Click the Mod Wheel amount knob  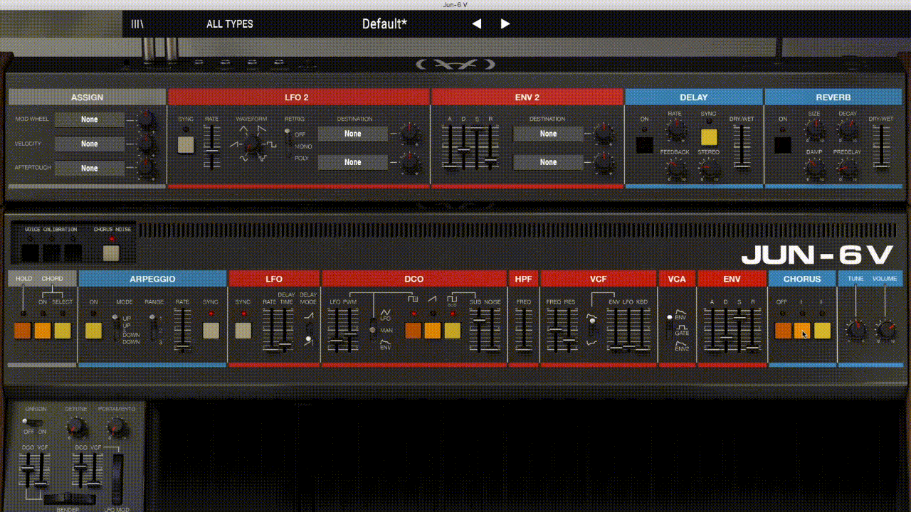pyautogui.click(x=147, y=119)
